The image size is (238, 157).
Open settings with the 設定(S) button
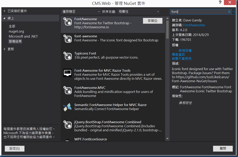(14, 149)
